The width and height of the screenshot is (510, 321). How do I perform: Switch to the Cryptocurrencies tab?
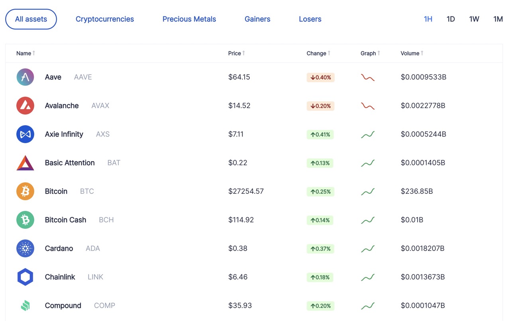pyautogui.click(x=105, y=19)
